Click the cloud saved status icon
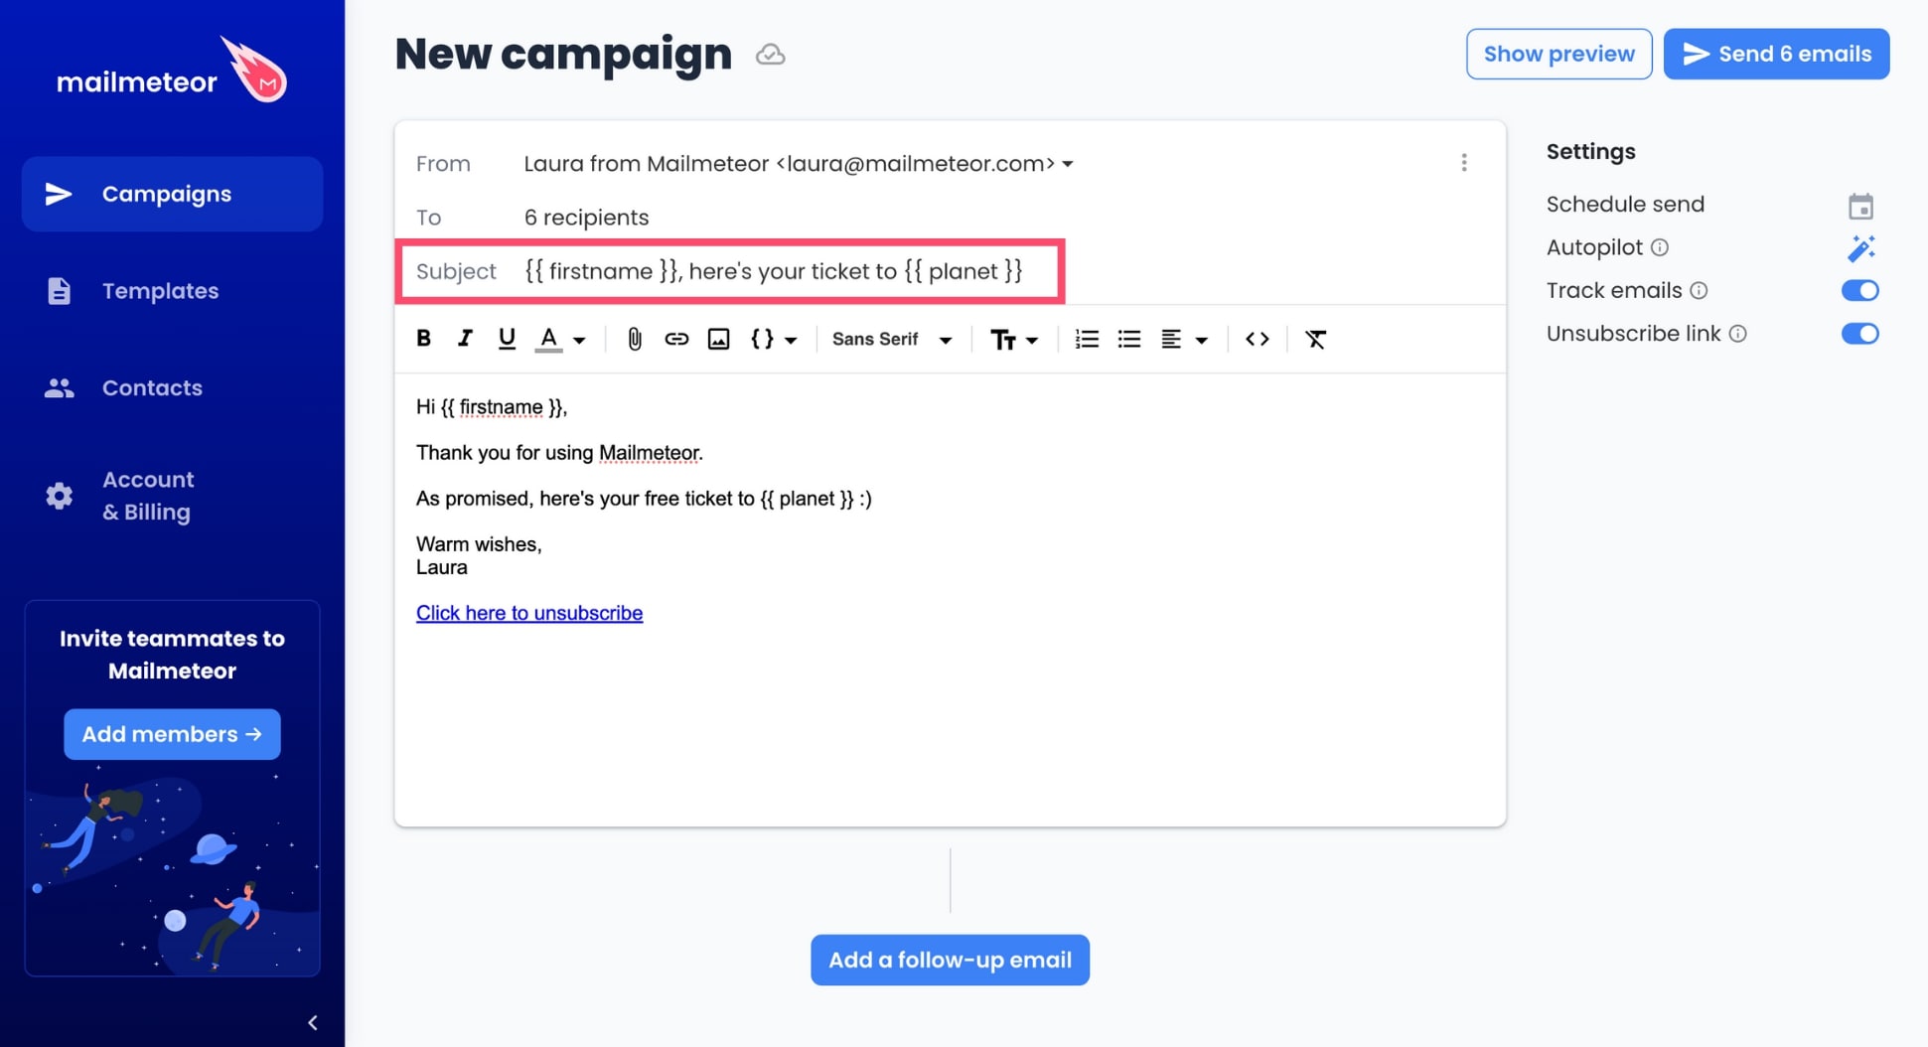This screenshot has height=1047, width=1928. coord(770,55)
